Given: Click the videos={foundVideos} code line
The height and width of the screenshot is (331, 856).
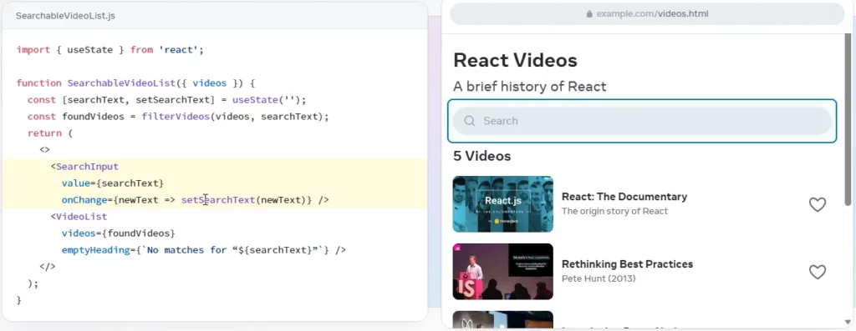Looking at the screenshot, I should point(118,233).
